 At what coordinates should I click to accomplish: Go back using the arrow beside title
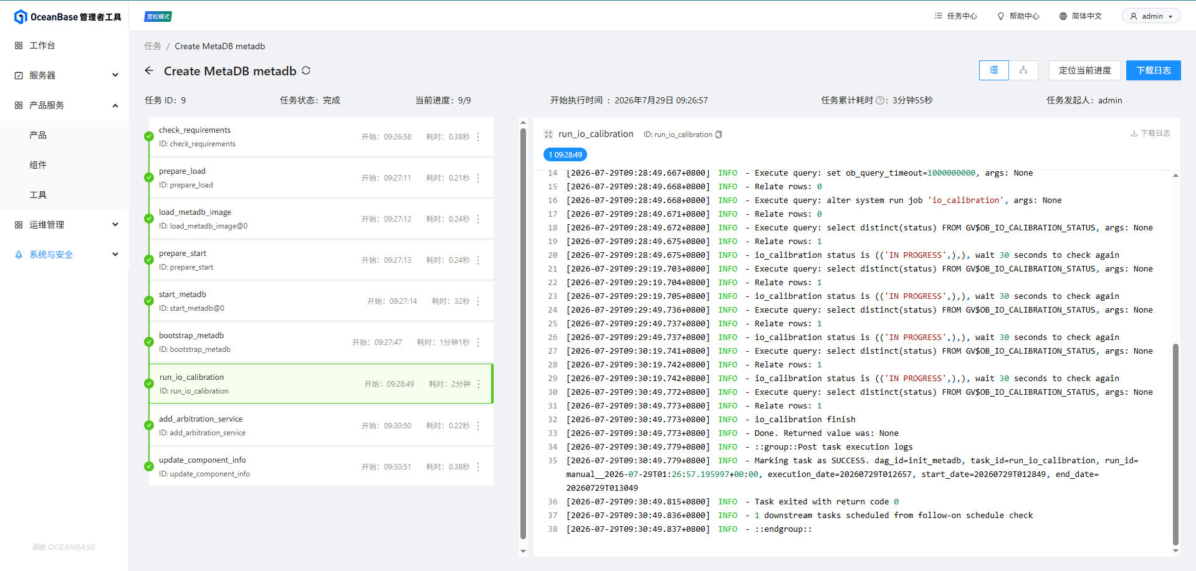click(149, 70)
